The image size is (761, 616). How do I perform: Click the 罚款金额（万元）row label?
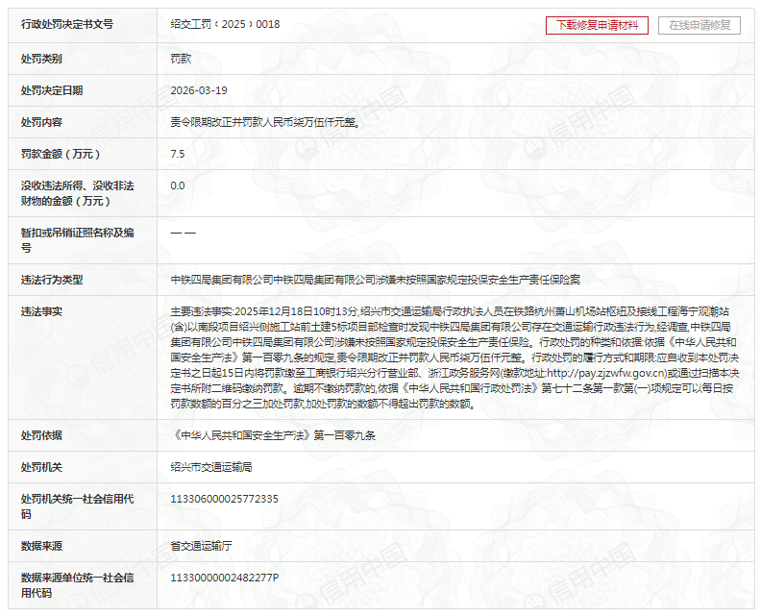pos(61,154)
